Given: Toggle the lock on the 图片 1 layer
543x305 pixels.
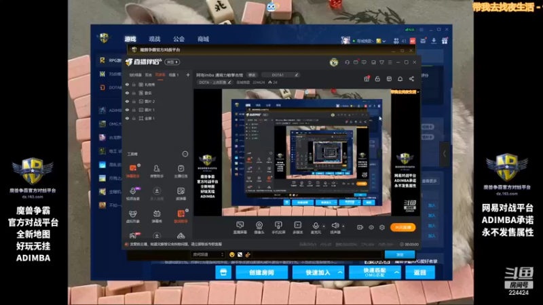Looking at the screenshot, I should [x=134, y=110].
